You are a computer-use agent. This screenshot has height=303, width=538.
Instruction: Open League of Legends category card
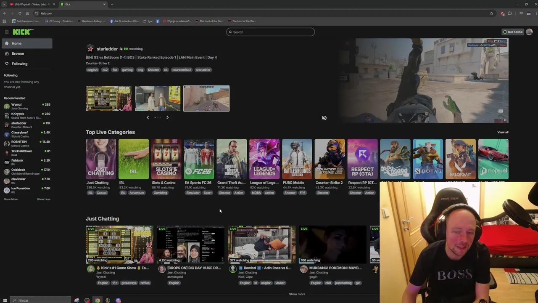click(264, 159)
